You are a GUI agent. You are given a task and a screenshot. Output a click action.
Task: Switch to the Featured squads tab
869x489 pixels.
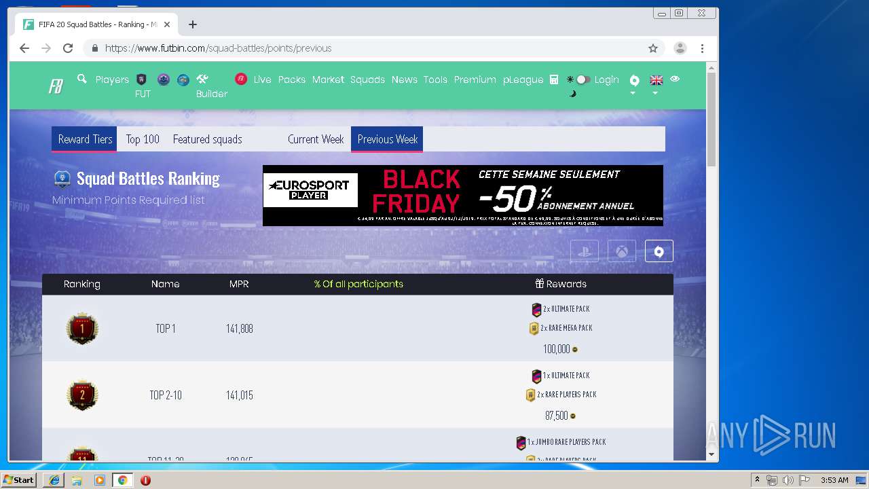coord(207,139)
